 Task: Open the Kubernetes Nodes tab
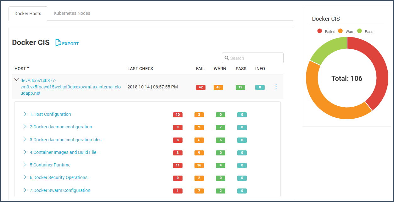(72, 13)
